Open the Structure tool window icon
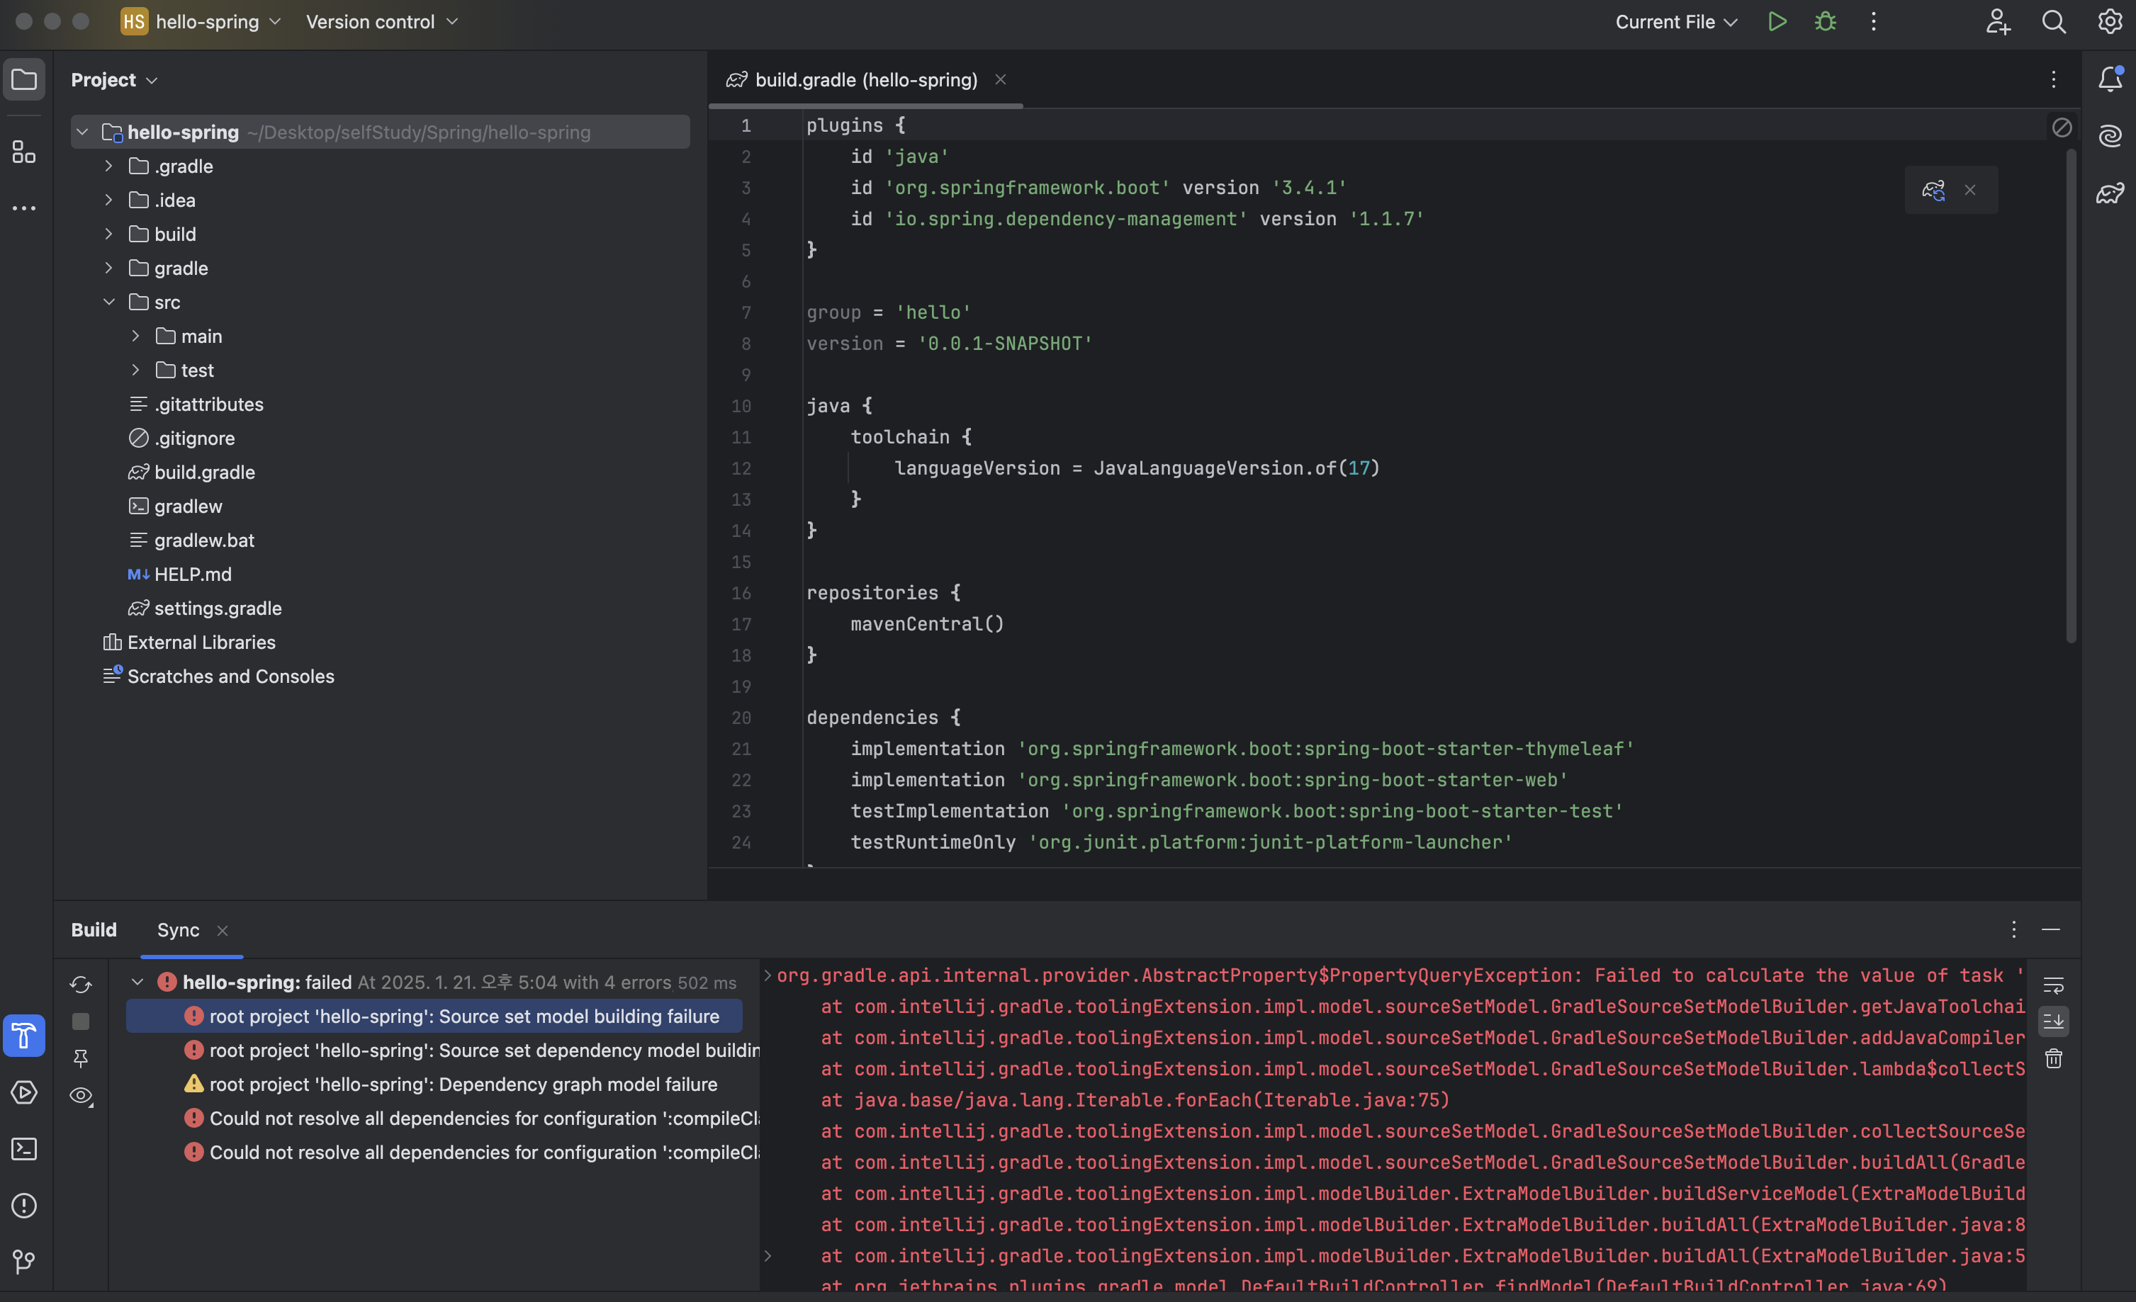Viewport: 2136px width, 1302px height. pos(24,152)
